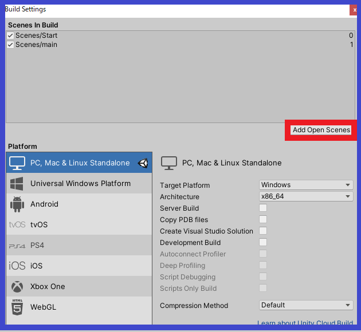The width and height of the screenshot is (361, 332).
Task: Select the Scenes/Start scene row
Action: click(180, 35)
